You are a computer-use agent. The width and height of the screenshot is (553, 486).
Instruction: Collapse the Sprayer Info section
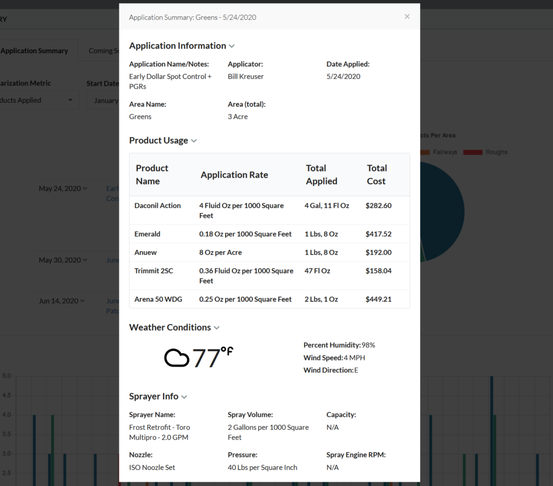click(184, 397)
